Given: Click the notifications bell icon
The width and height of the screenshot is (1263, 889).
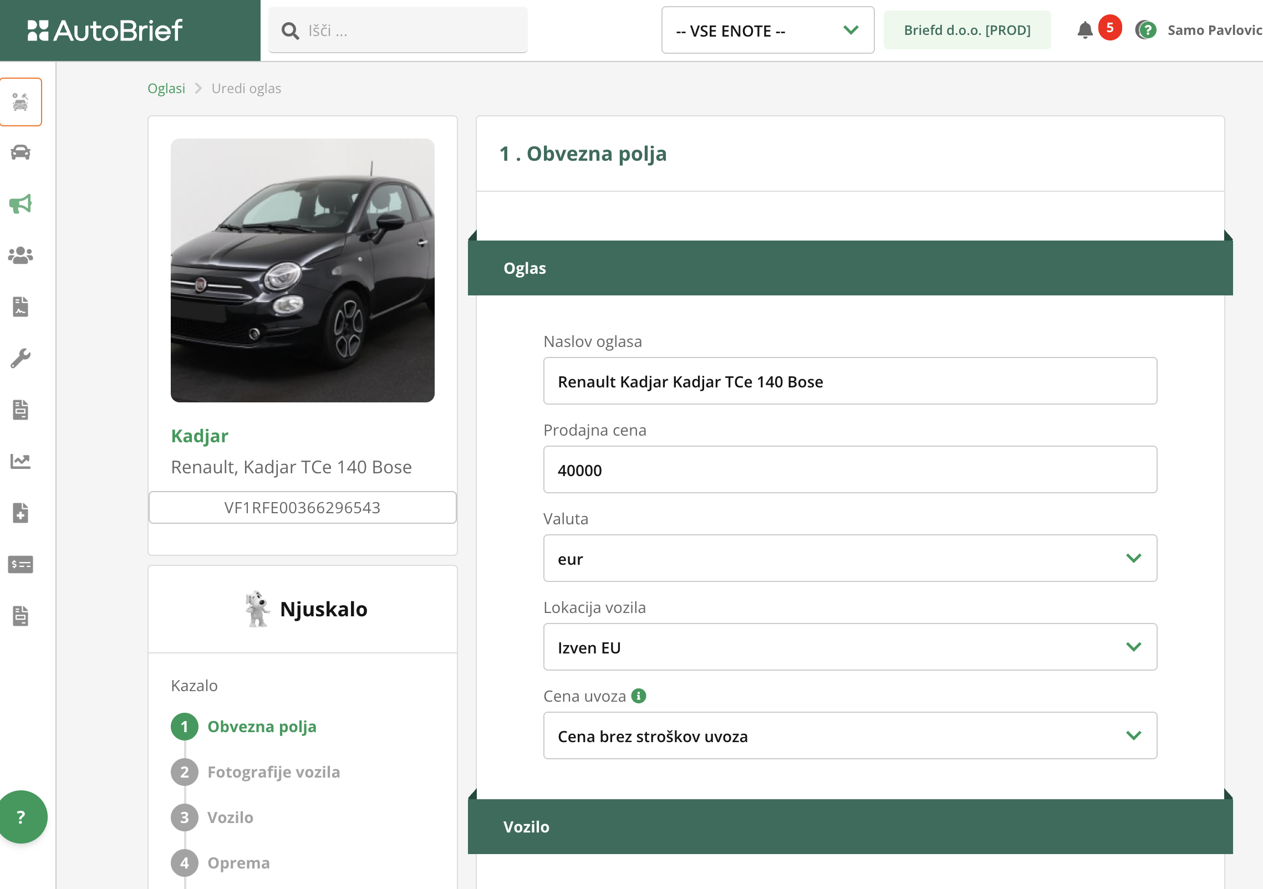Looking at the screenshot, I should pyautogui.click(x=1085, y=30).
